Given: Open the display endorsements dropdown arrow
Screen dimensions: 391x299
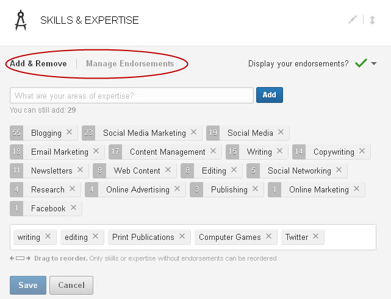Looking at the screenshot, I should (x=374, y=63).
